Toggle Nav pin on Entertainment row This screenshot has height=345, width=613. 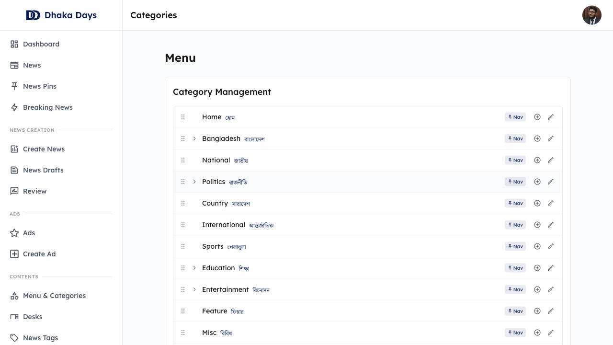(x=515, y=289)
